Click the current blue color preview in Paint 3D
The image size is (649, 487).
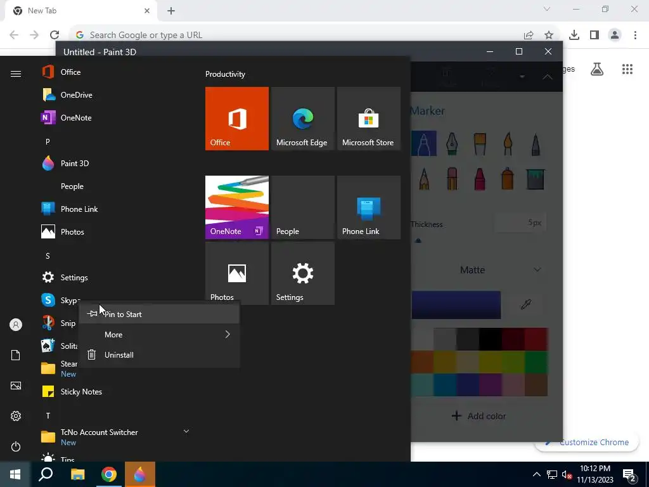pyautogui.click(x=456, y=305)
